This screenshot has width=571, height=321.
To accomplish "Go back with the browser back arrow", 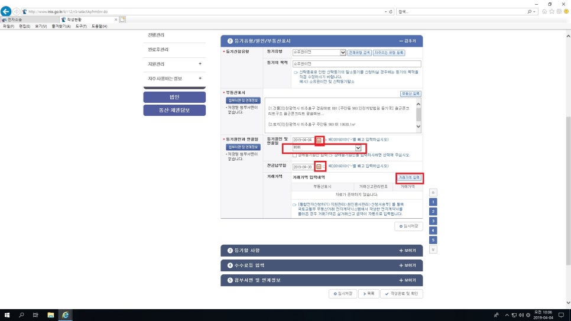I will [x=6, y=11].
